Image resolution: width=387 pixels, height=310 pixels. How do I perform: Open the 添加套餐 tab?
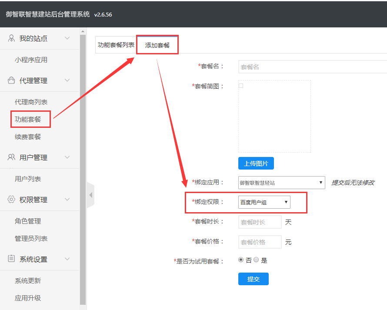coord(157,45)
